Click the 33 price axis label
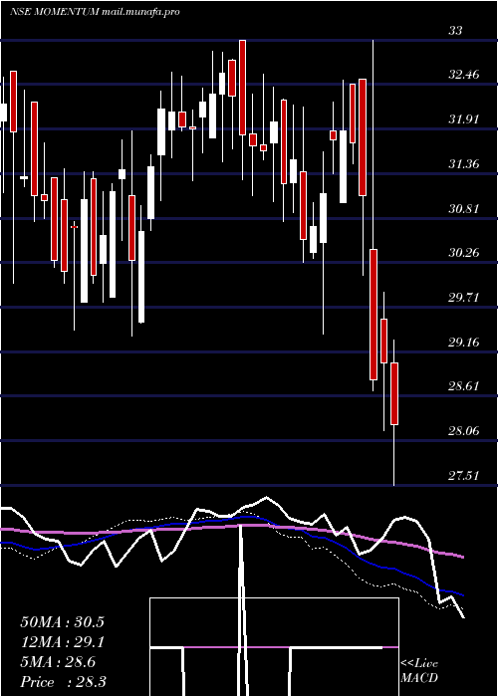Image resolution: width=498 pixels, height=697 pixels. click(456, 31)
